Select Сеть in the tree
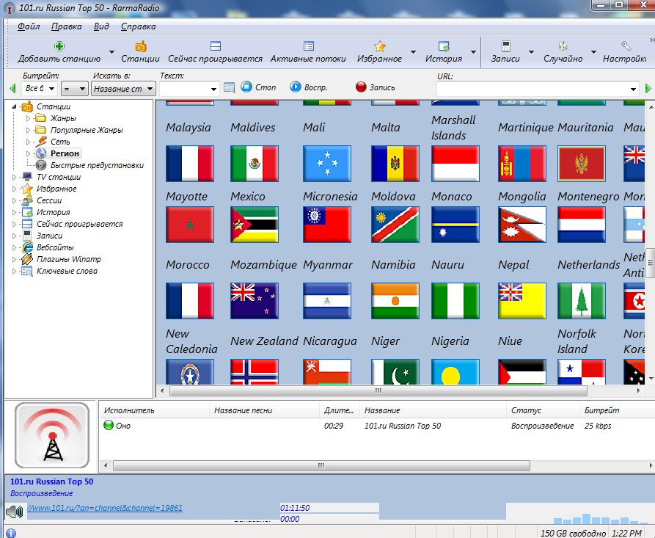The height and width of the screenshot is (538, 655). (x=60, y=142)
